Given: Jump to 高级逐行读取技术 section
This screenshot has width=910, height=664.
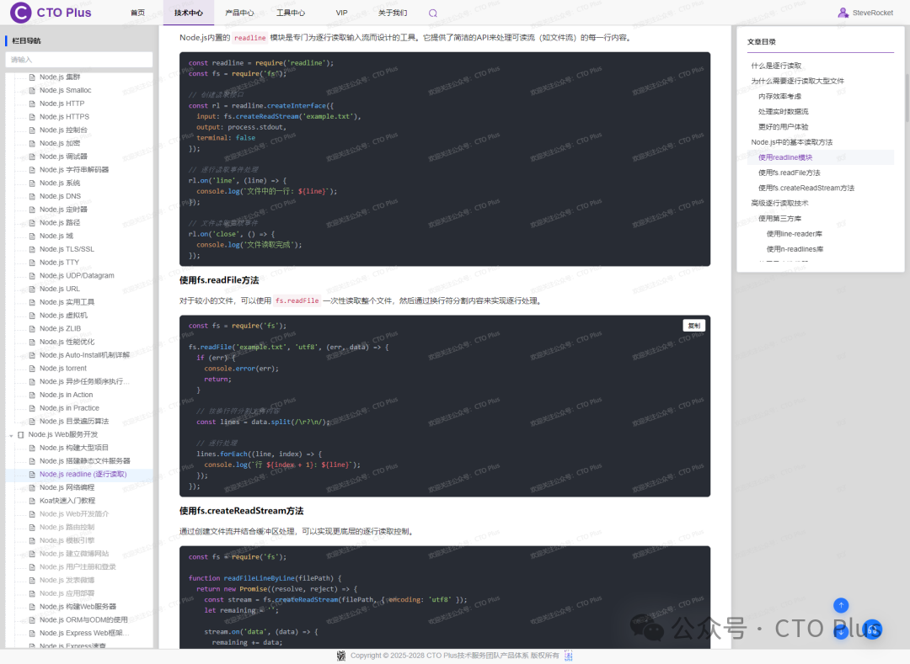Looking at the screenshot, I should 779,204.
